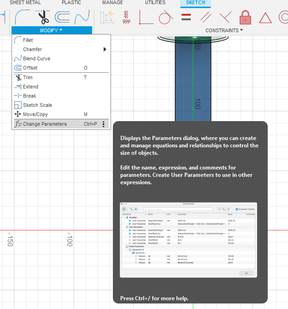
Task: Click the Offset tool icon in the toolbar
Action: pos(62,17)
